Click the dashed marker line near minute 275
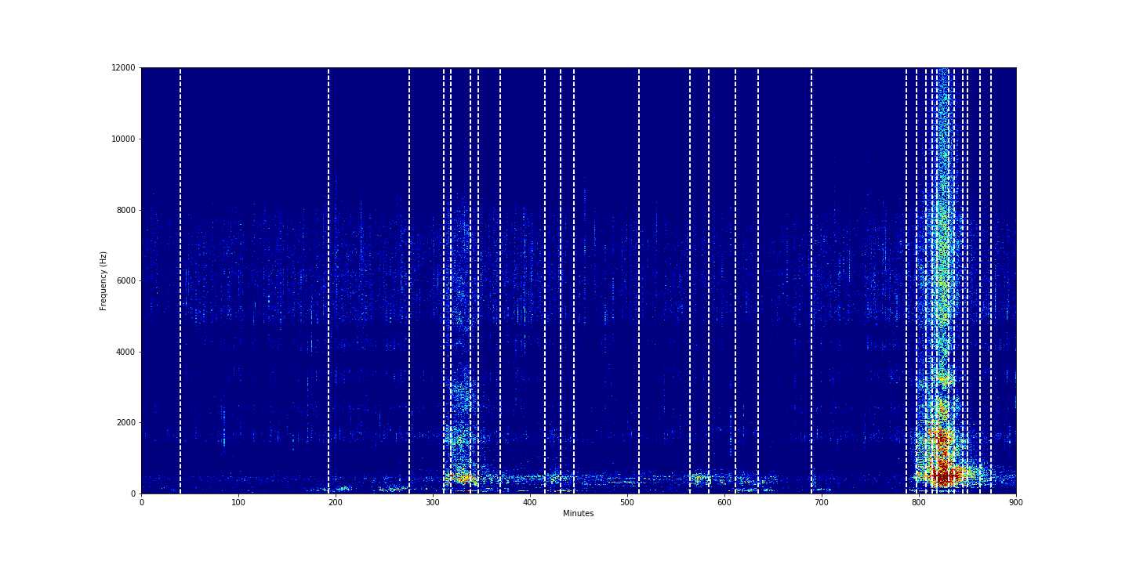This screenshot has width=1129, height=564. (x=409, y=280)
